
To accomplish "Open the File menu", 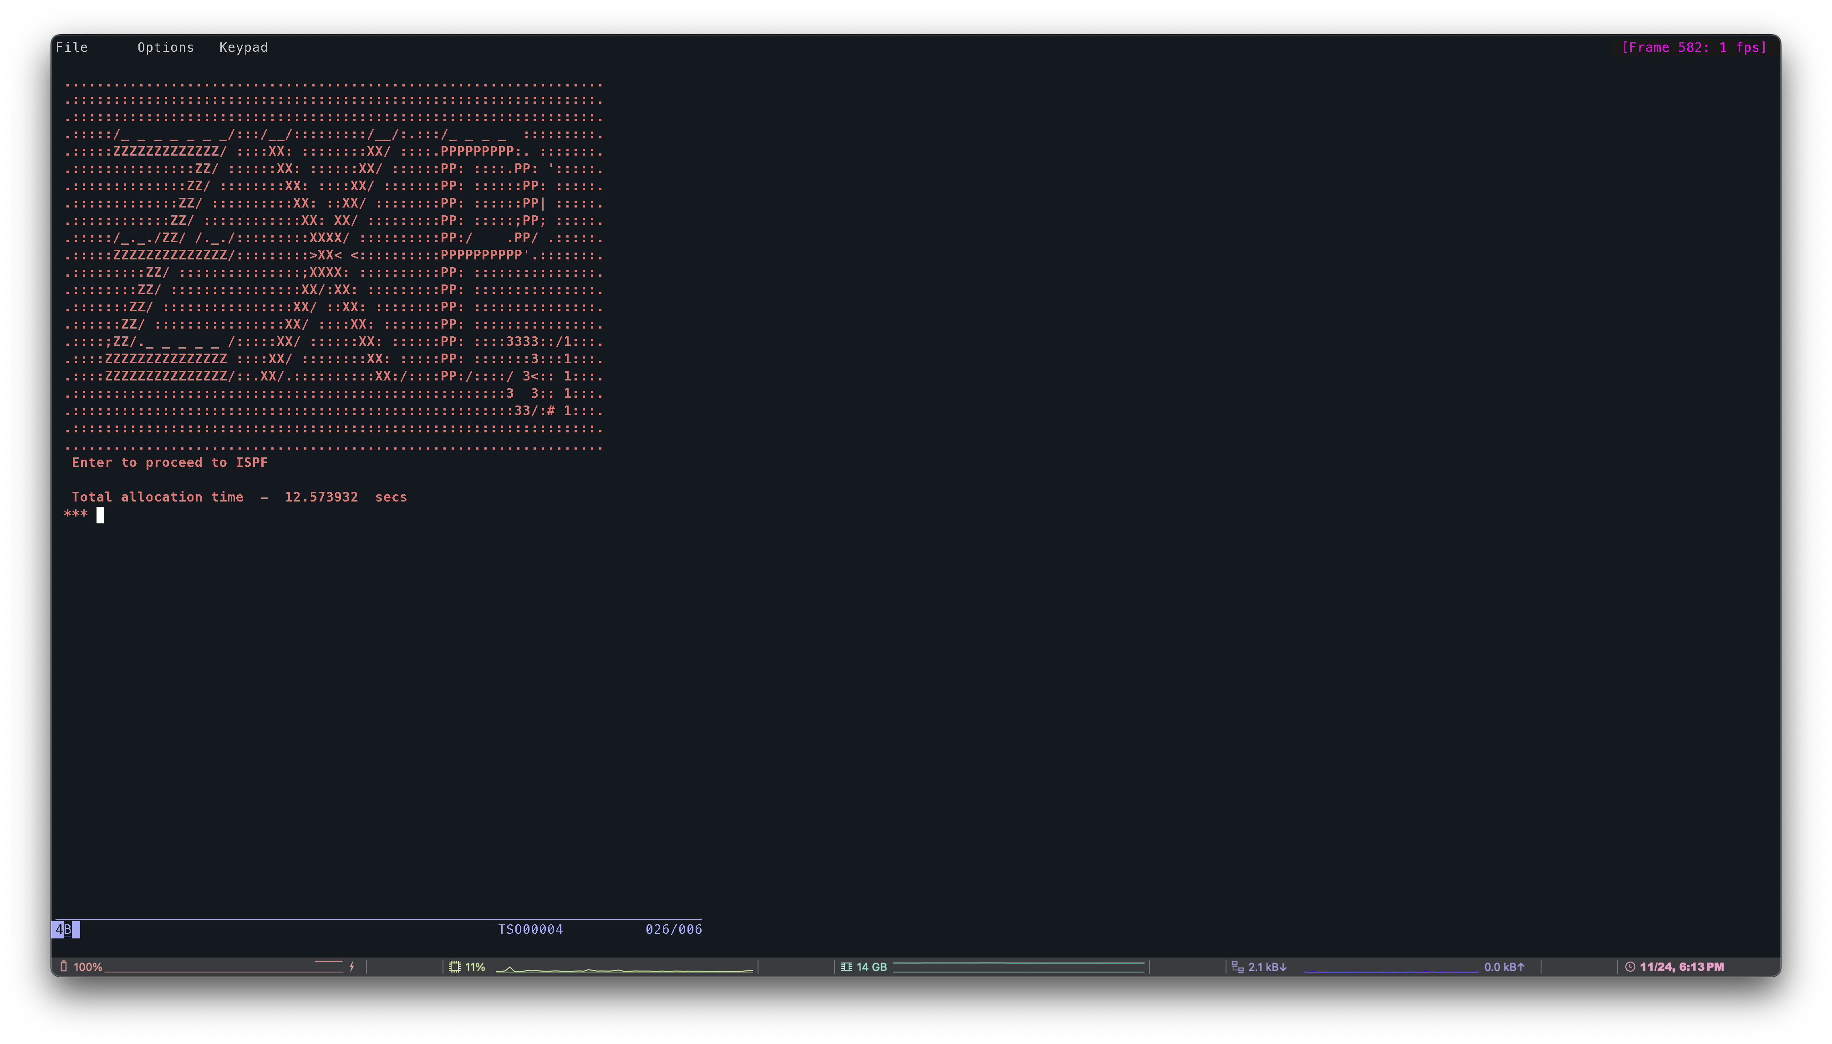I will (x=72, y=47).
